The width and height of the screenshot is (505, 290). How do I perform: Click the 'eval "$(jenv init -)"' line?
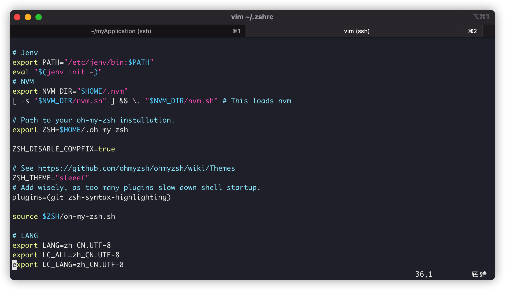[57, 72]
